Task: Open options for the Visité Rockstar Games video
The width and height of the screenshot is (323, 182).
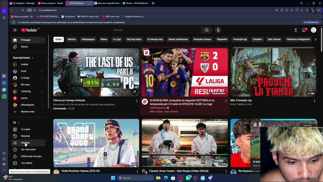Action: [137, 172]
